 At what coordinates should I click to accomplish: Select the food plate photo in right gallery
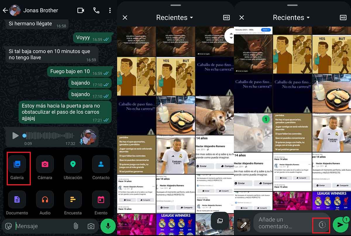[332, 93]
